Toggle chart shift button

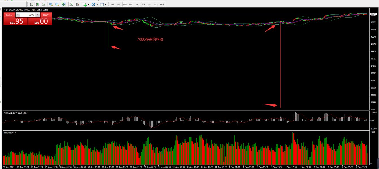click(x=77, y=5)
